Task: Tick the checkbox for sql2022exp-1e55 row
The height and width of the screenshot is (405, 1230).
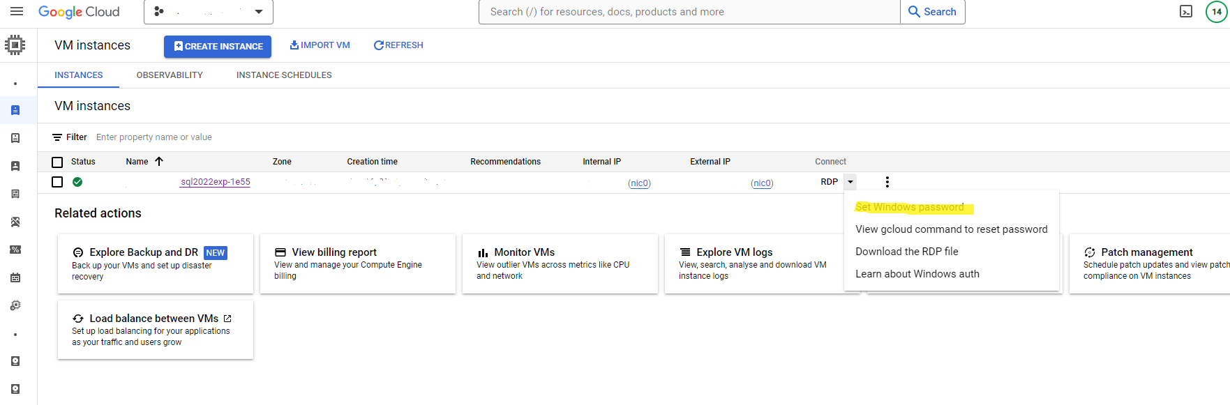Action: pyautogui.click(x=57, y=182)
